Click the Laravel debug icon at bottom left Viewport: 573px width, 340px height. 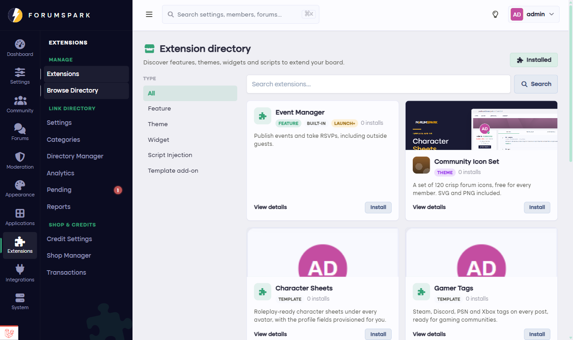[x=9, y=333]
